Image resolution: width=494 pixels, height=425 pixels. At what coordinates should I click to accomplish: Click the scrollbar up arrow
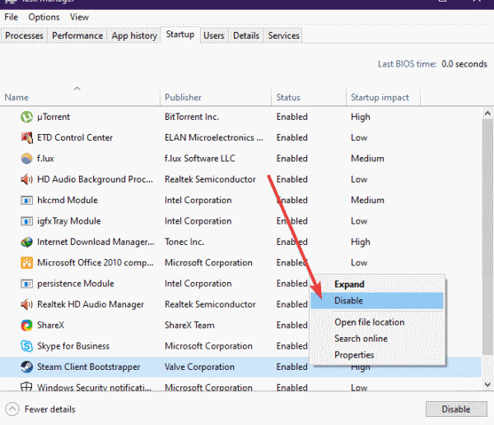(x=487, y=113)
